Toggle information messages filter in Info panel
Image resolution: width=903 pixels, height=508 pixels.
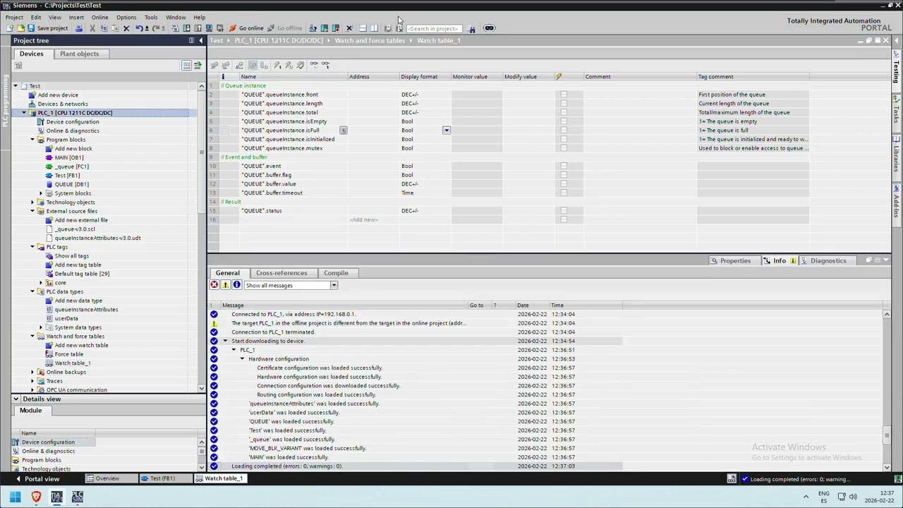point(236,285)
